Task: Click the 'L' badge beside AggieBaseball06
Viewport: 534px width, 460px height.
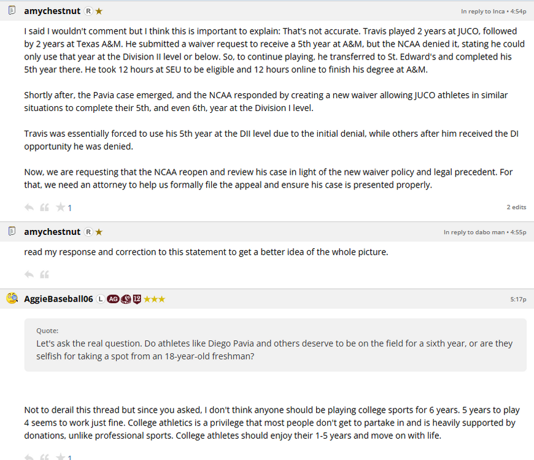Action: click(101, 299)
